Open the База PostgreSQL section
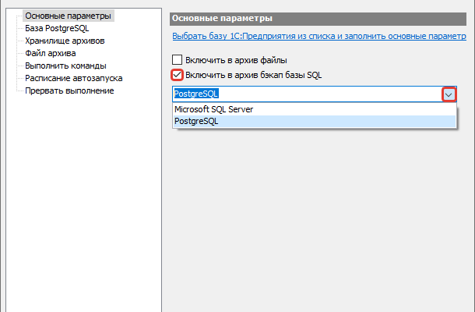Image resolution: width=475 pixels, height=312 pixels. tap(57, 28)
